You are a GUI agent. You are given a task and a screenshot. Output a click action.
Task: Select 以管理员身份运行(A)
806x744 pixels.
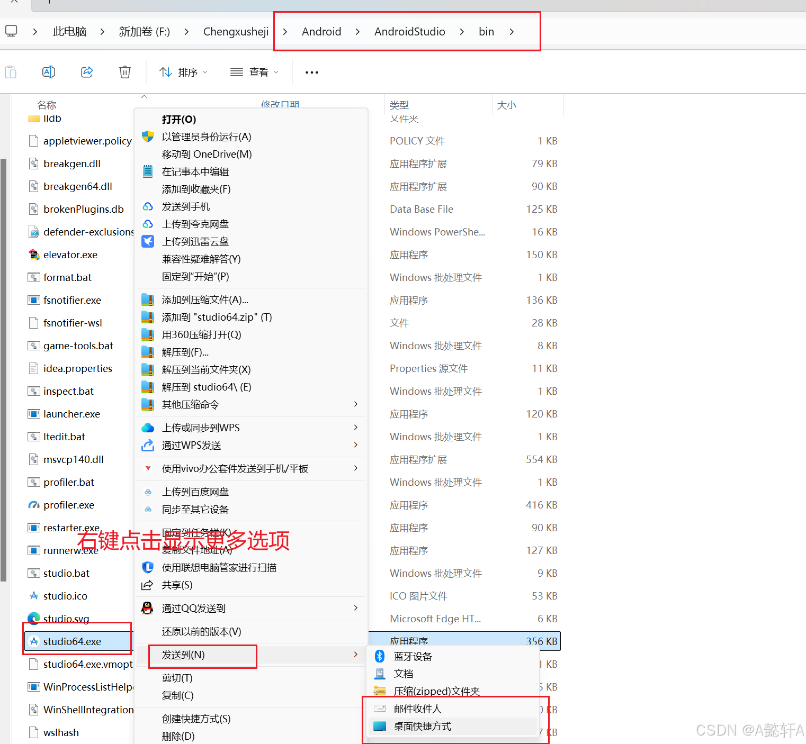point(251,137)
